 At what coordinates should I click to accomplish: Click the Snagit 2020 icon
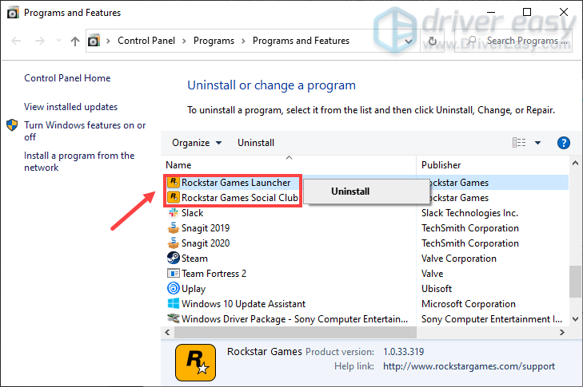click(174, 243)
